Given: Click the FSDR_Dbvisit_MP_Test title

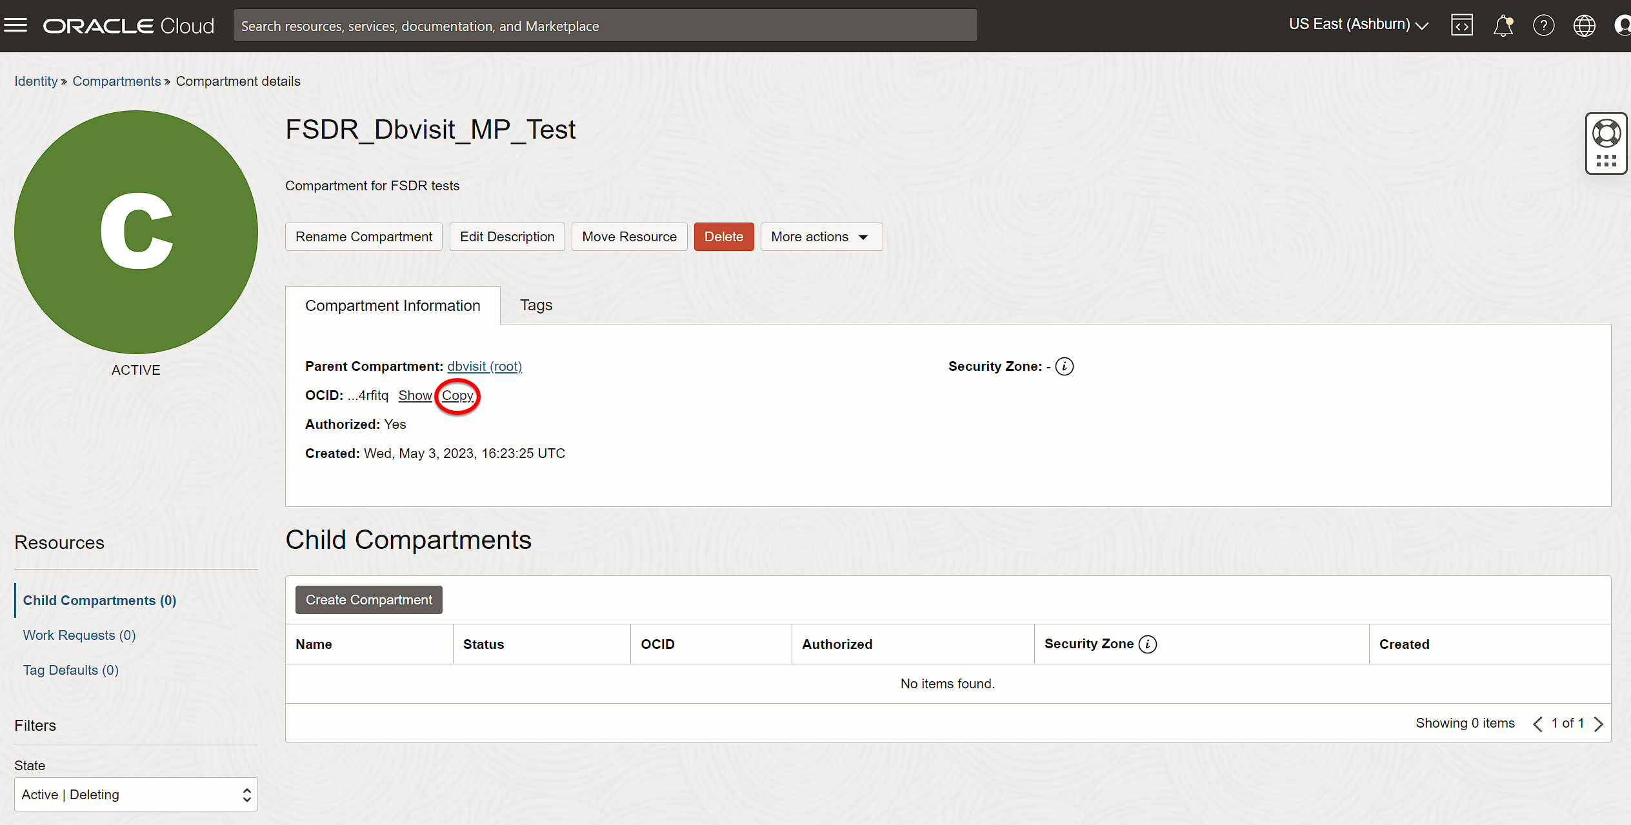Looking at the screenshot, I should click(430, 130).
